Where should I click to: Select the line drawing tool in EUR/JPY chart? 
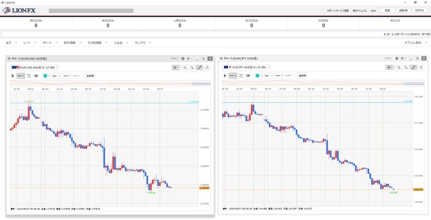pos(233,76)
